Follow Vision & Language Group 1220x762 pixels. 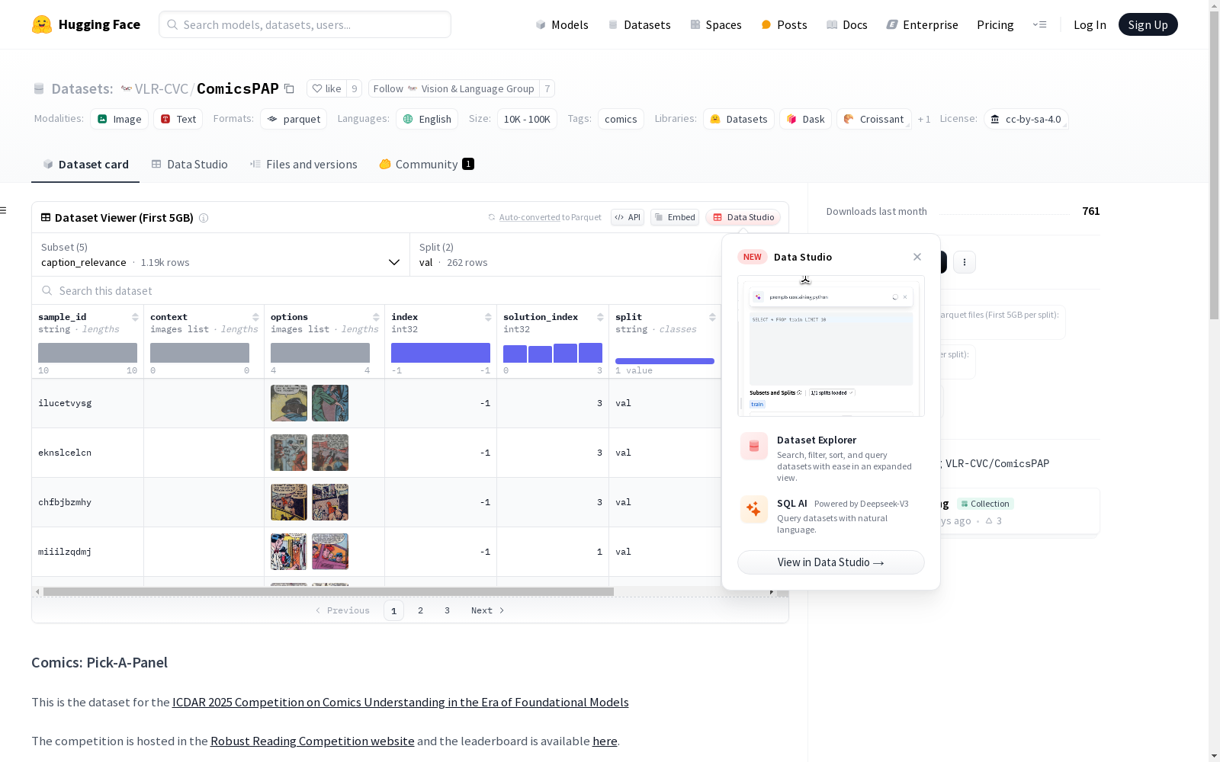pyautogui.click(x=454, y=88)
